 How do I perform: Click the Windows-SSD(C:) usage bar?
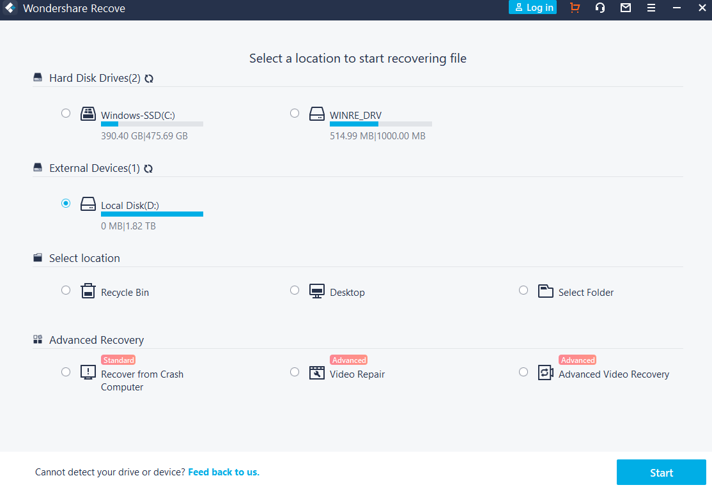(x=152, y=124)
